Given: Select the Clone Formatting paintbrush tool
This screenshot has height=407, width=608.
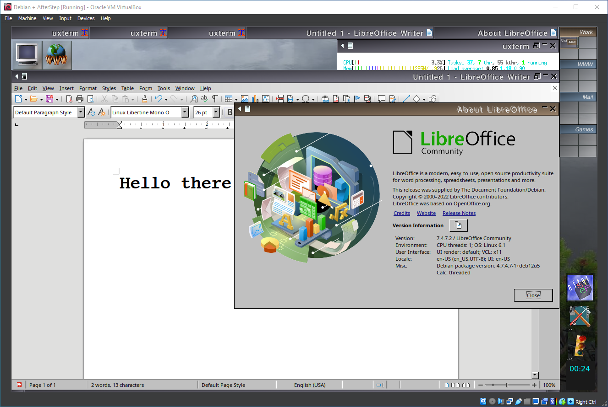Looking at the screenshot, I should [x=144, y=99].
